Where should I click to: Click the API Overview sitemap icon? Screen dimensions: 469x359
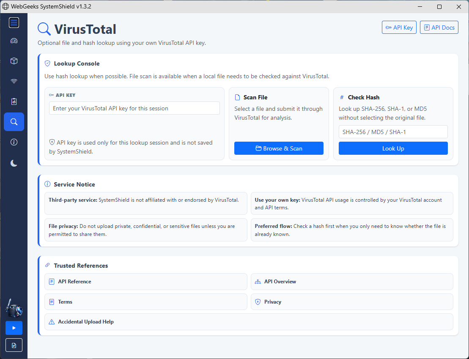[x=258, y=282]
